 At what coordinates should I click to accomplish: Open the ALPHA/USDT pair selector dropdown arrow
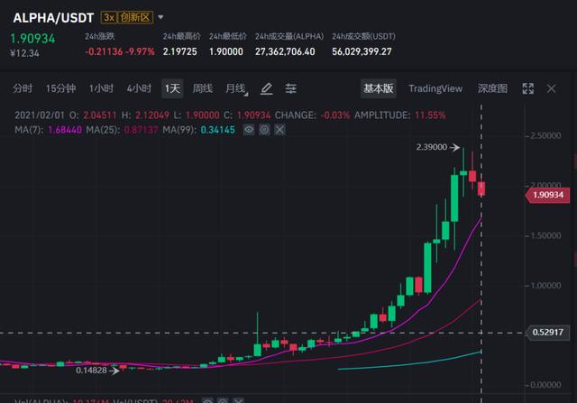click(x=160, y=17)
